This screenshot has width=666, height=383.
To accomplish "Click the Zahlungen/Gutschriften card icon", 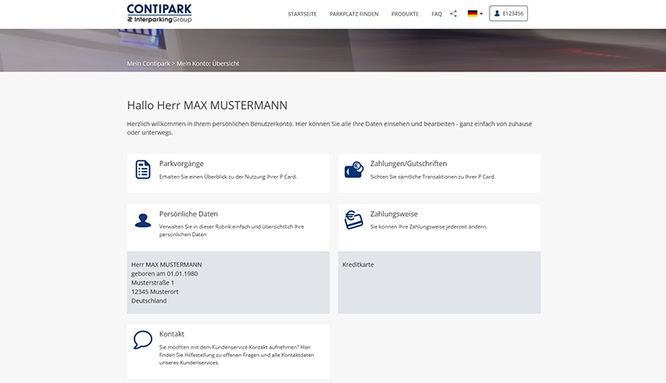I will (x=354, y=169).
